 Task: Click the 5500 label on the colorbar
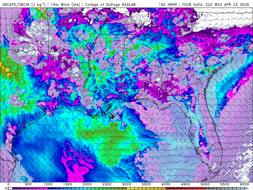[x=225, y=184]
